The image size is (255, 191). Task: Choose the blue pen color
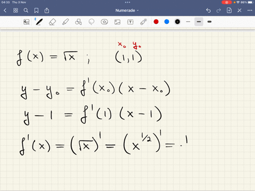[x=167, y=22]
